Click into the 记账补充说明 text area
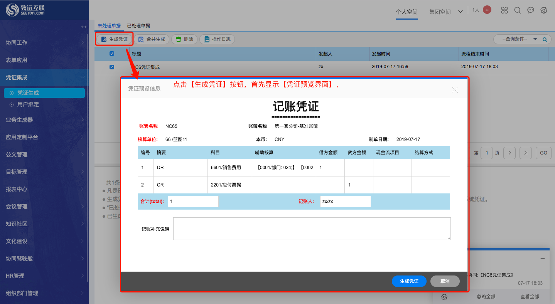Screen dimensions: 555x304 (x=312, y=228)
